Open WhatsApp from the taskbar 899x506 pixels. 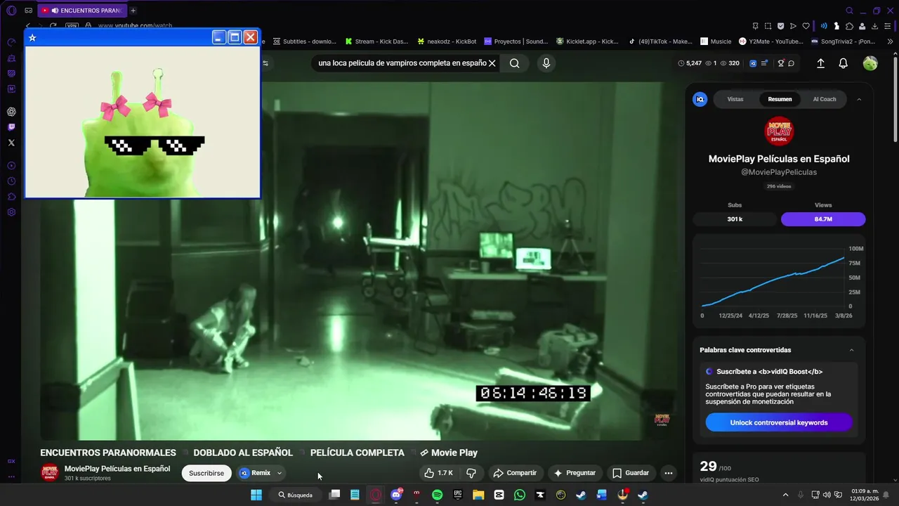point(519,495)
